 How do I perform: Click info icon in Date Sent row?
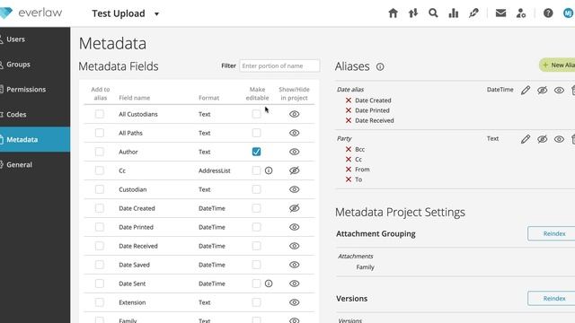point(269,284)
